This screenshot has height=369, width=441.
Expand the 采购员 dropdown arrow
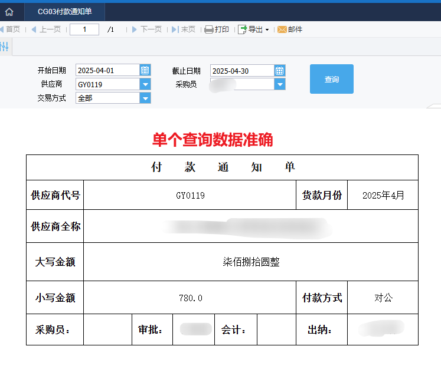280,84
